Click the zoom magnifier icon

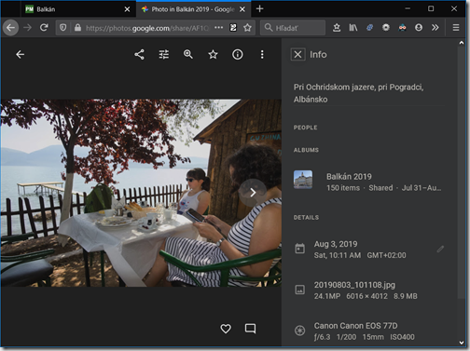coord(188,55)
